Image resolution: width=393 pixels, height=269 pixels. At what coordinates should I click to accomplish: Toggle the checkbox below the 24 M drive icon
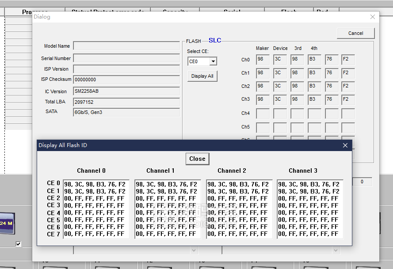pos(18,244)
